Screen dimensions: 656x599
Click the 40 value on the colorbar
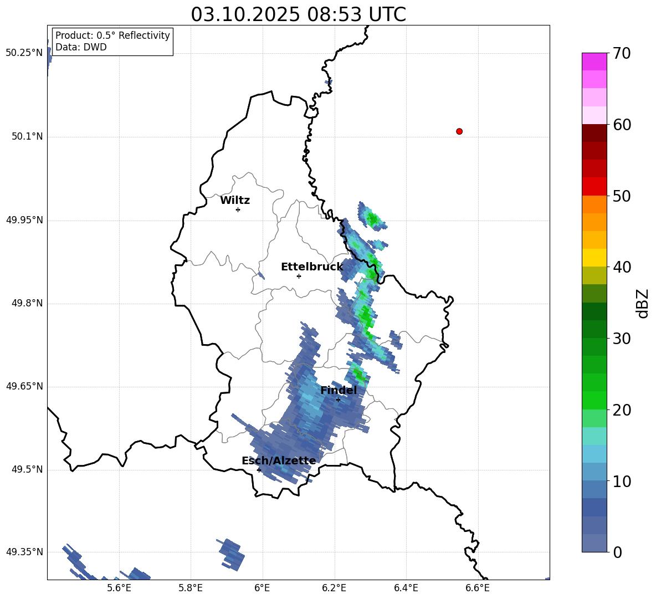click(622, 267)
